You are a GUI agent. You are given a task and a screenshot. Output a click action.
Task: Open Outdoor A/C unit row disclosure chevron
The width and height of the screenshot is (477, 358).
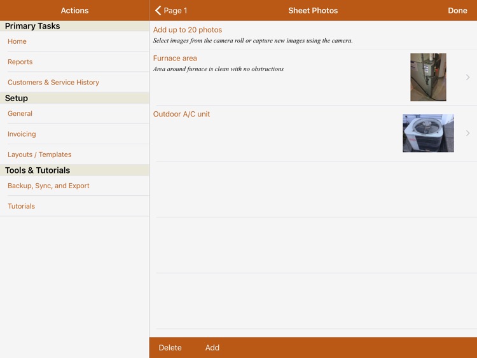point(467,134)
